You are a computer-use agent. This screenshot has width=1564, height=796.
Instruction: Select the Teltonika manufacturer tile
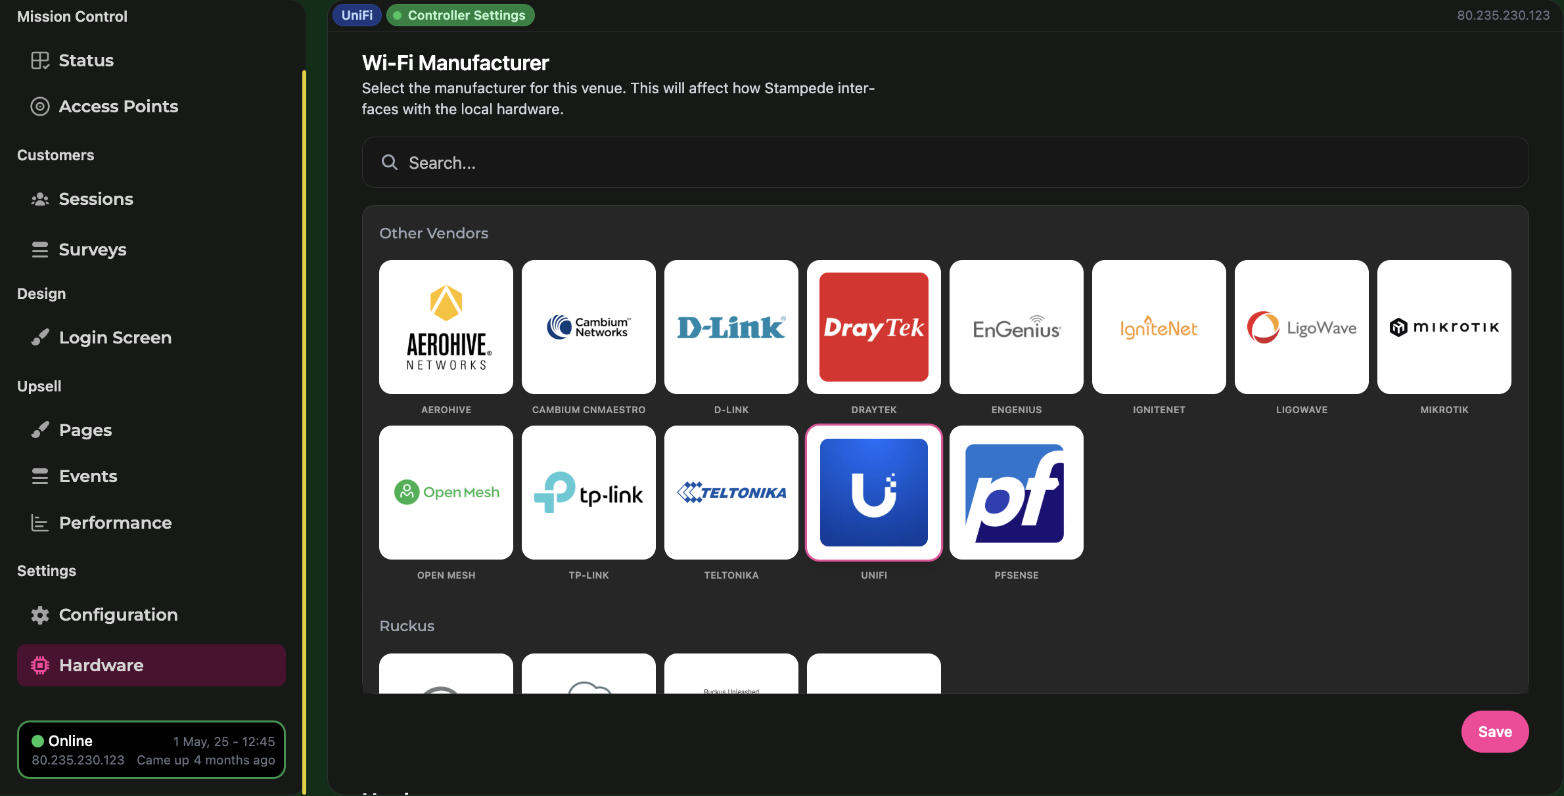coord(731,492)
